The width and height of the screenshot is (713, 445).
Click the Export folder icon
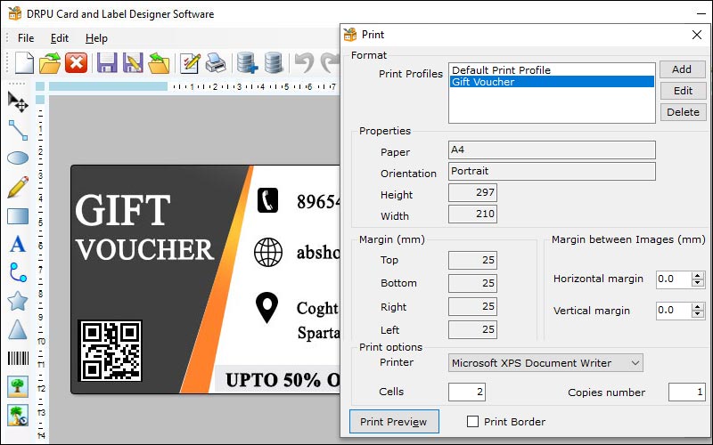coord(159,62)
